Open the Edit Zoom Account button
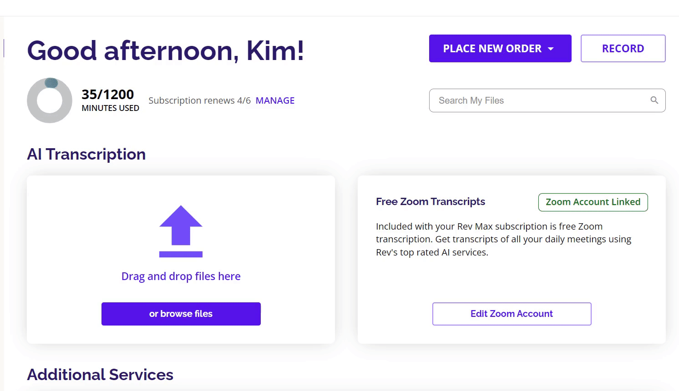Image resolution: width=679 pixels, height=391 pixels. pos(512,314)
